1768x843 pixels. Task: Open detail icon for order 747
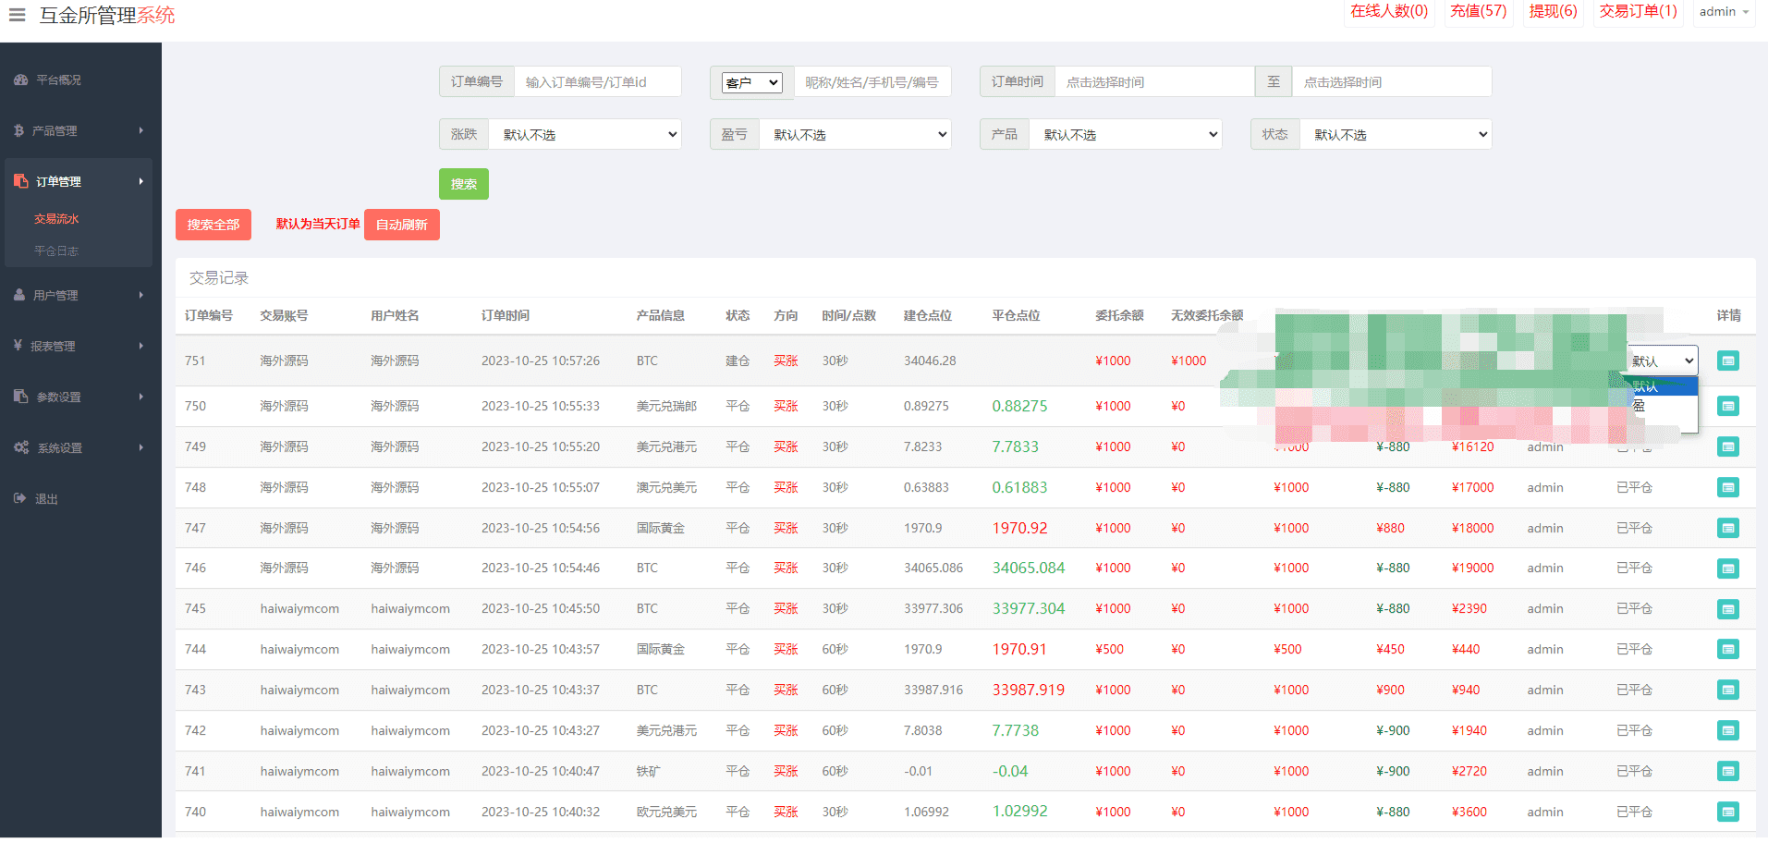tap(1727, 528)
